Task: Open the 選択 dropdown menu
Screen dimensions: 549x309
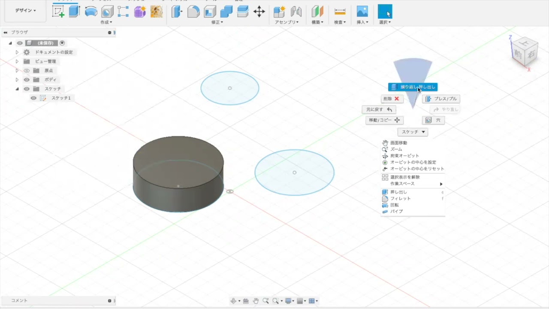Action: pyautogui.click(x=385, y=22)
